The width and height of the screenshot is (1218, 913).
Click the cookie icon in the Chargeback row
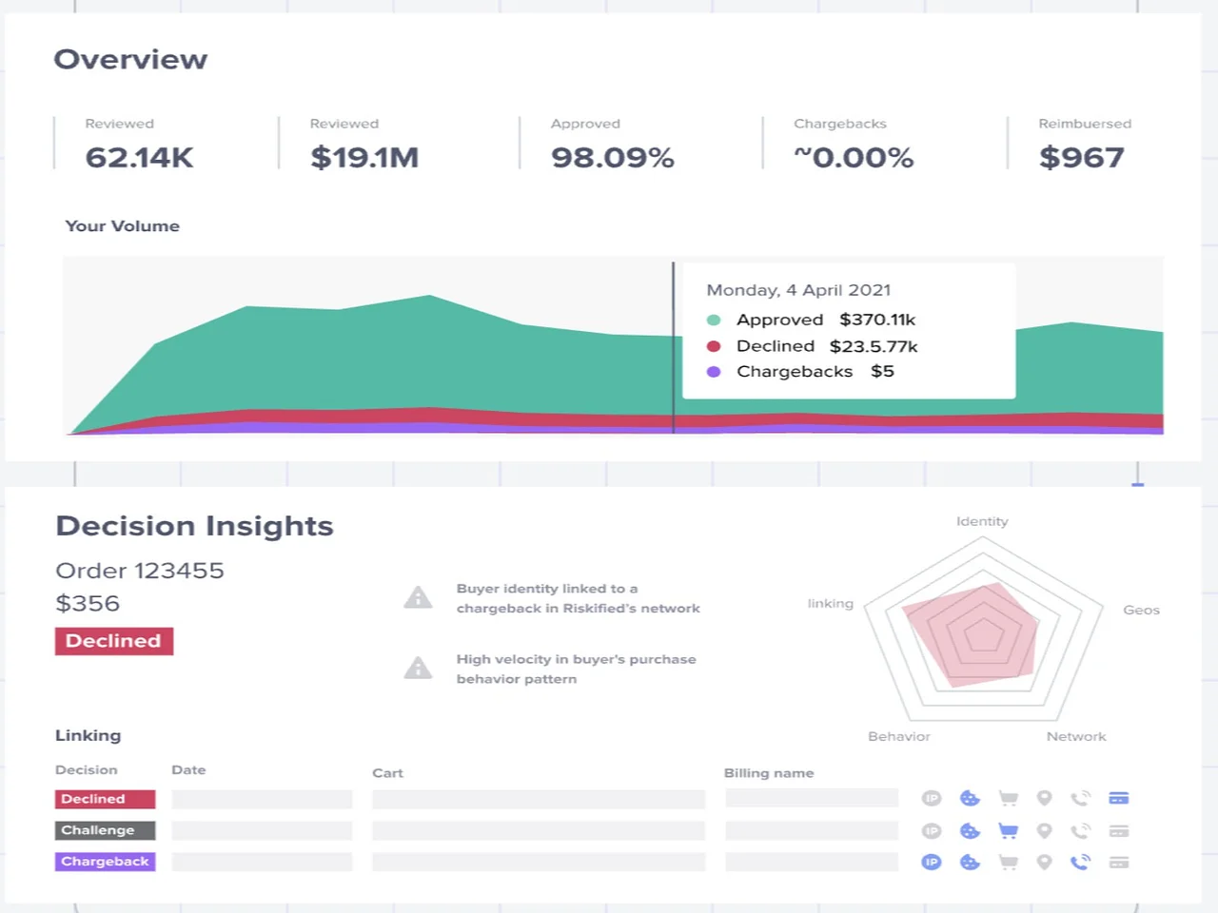pos(970,863)
